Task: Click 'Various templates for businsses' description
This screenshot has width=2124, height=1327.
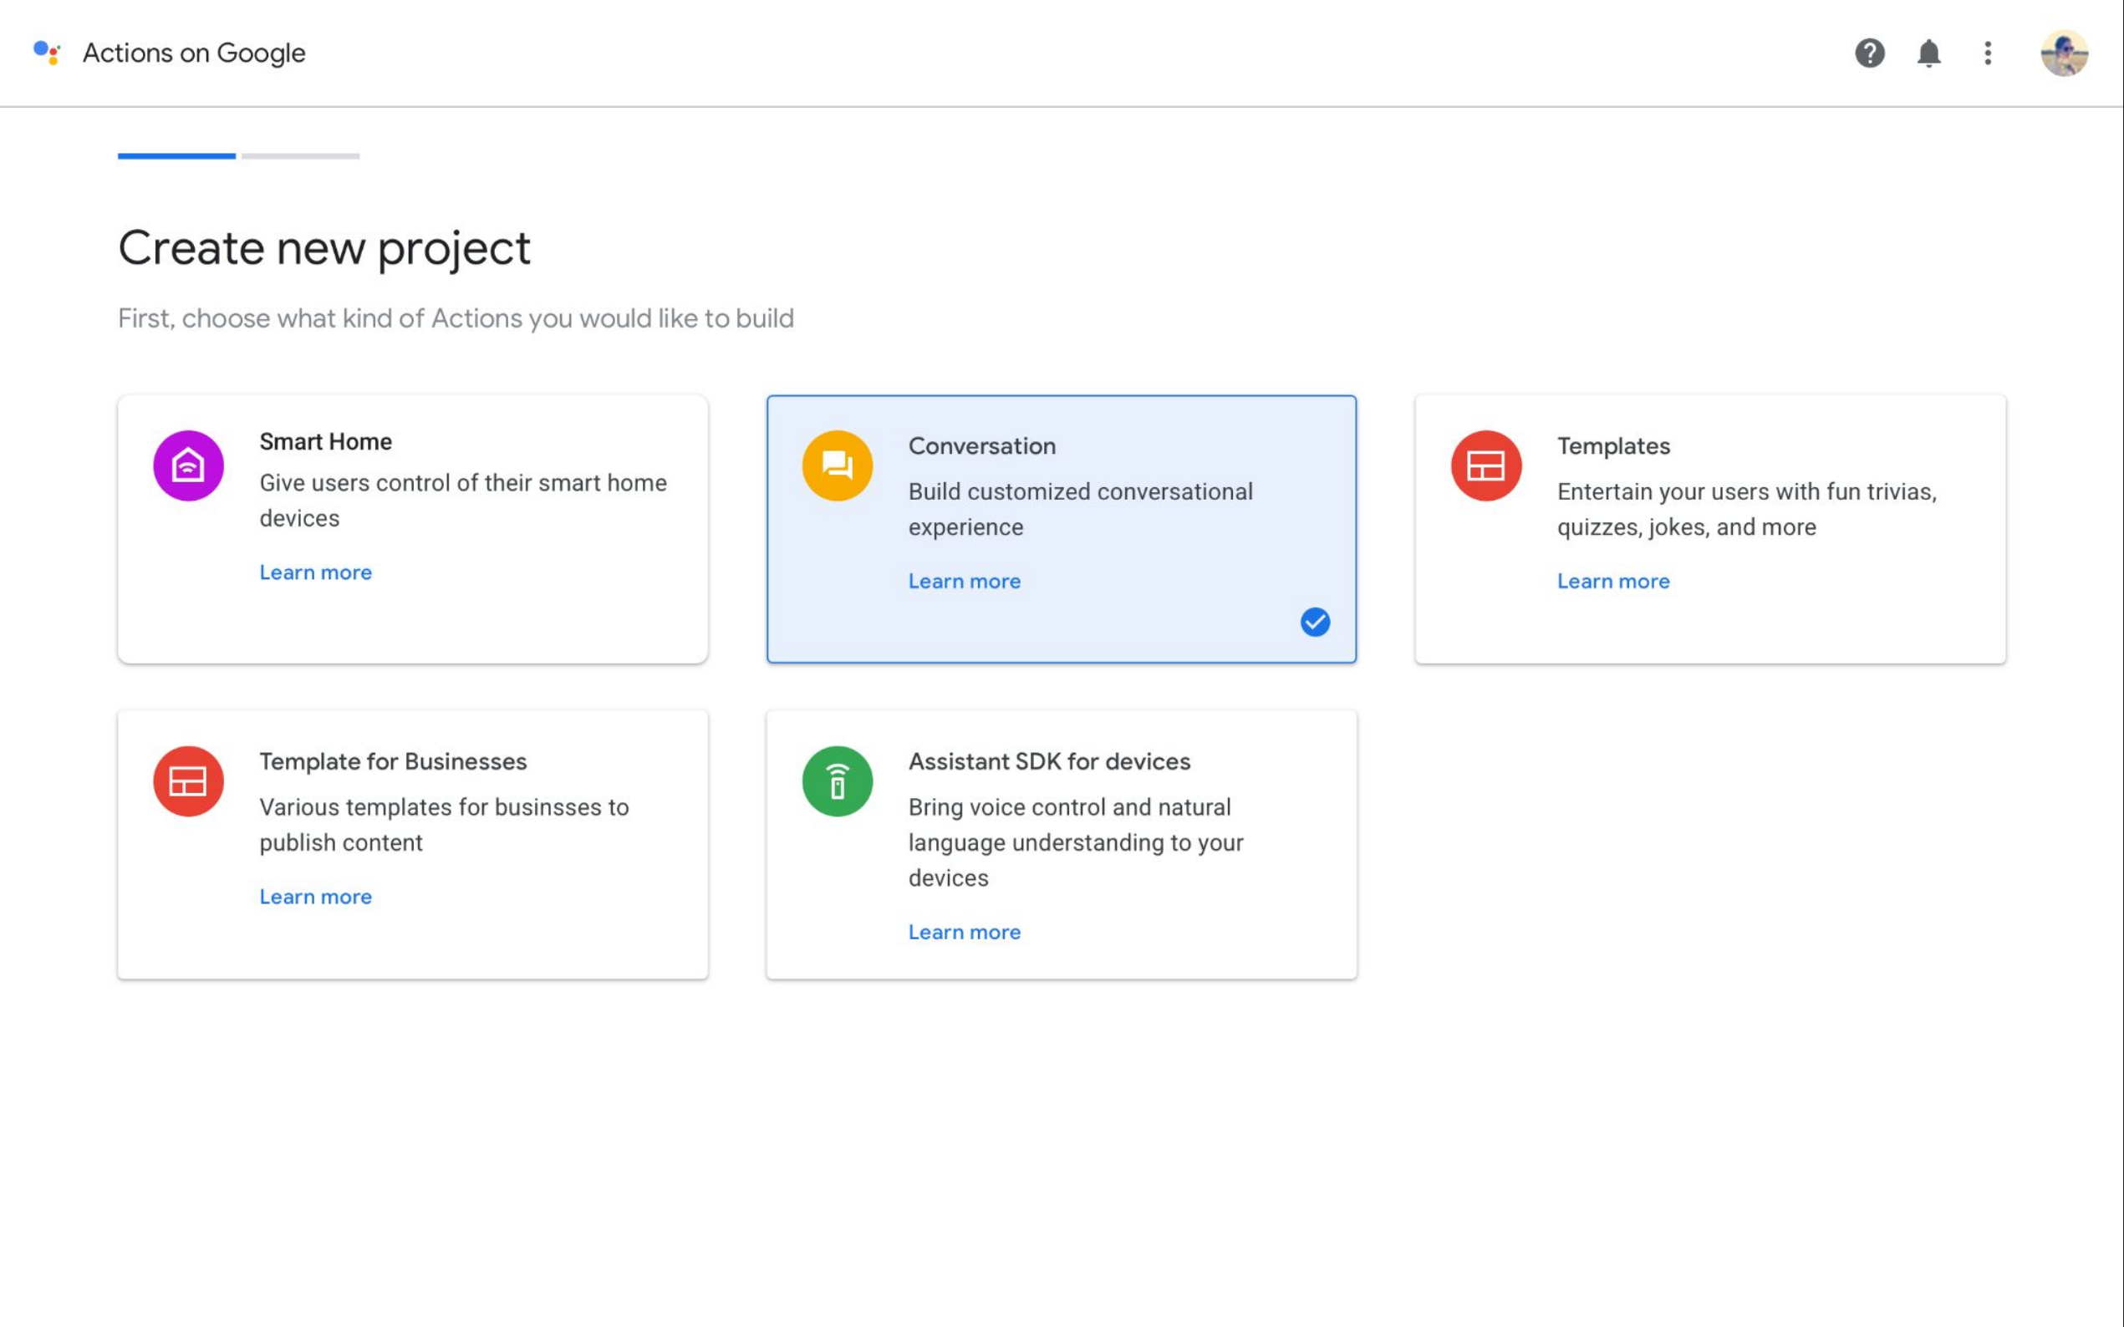Action: tap(444, 825)
